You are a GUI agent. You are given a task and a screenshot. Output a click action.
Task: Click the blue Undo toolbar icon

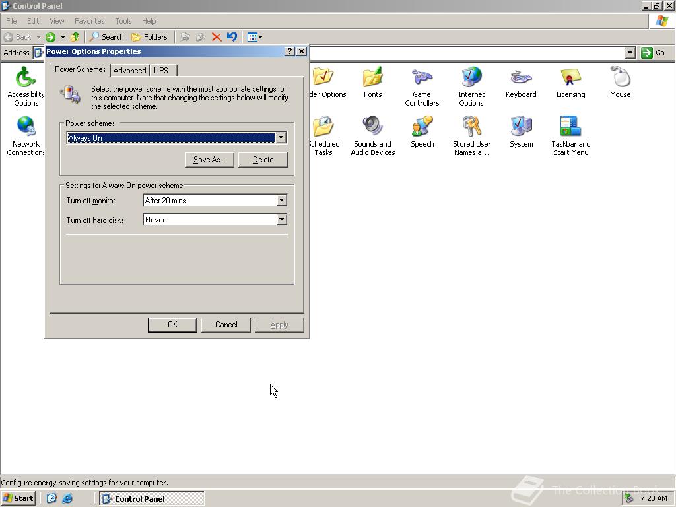(x=232, y=37)
